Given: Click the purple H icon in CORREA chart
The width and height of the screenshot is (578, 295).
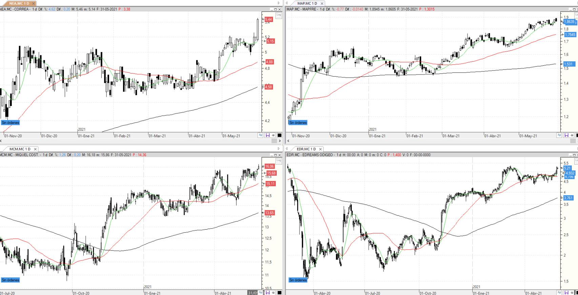Looking at the screenshot, I should pos(267,135).
